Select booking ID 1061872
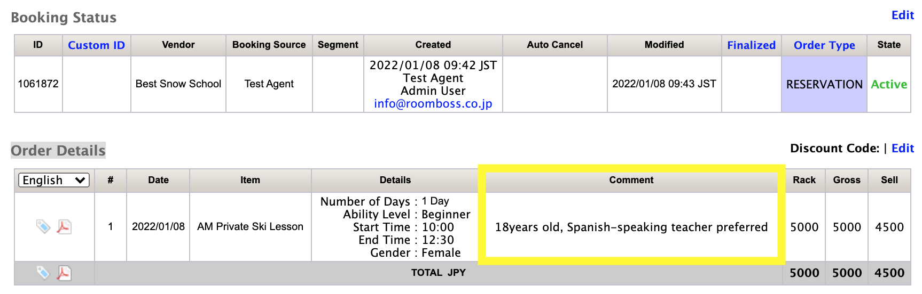The image size is (922, 294). (x=38, y=84)
